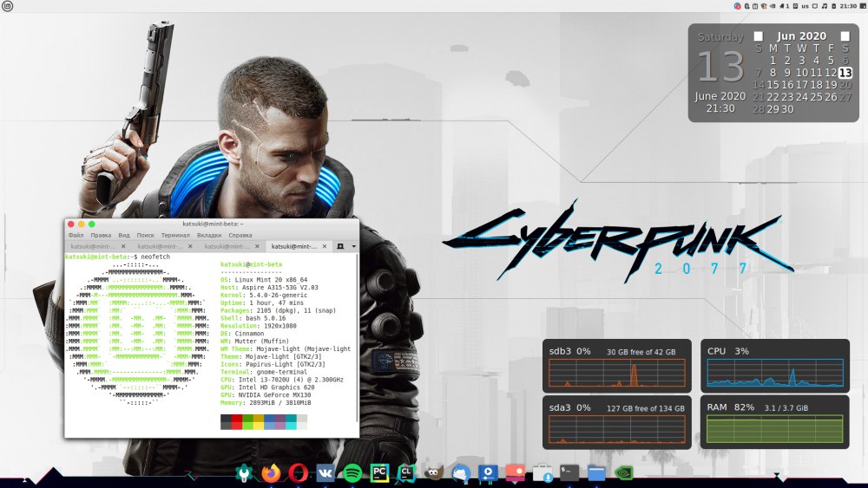
Task: Open the panel clock showing 21:30
Action: click(x=848, y=6)
